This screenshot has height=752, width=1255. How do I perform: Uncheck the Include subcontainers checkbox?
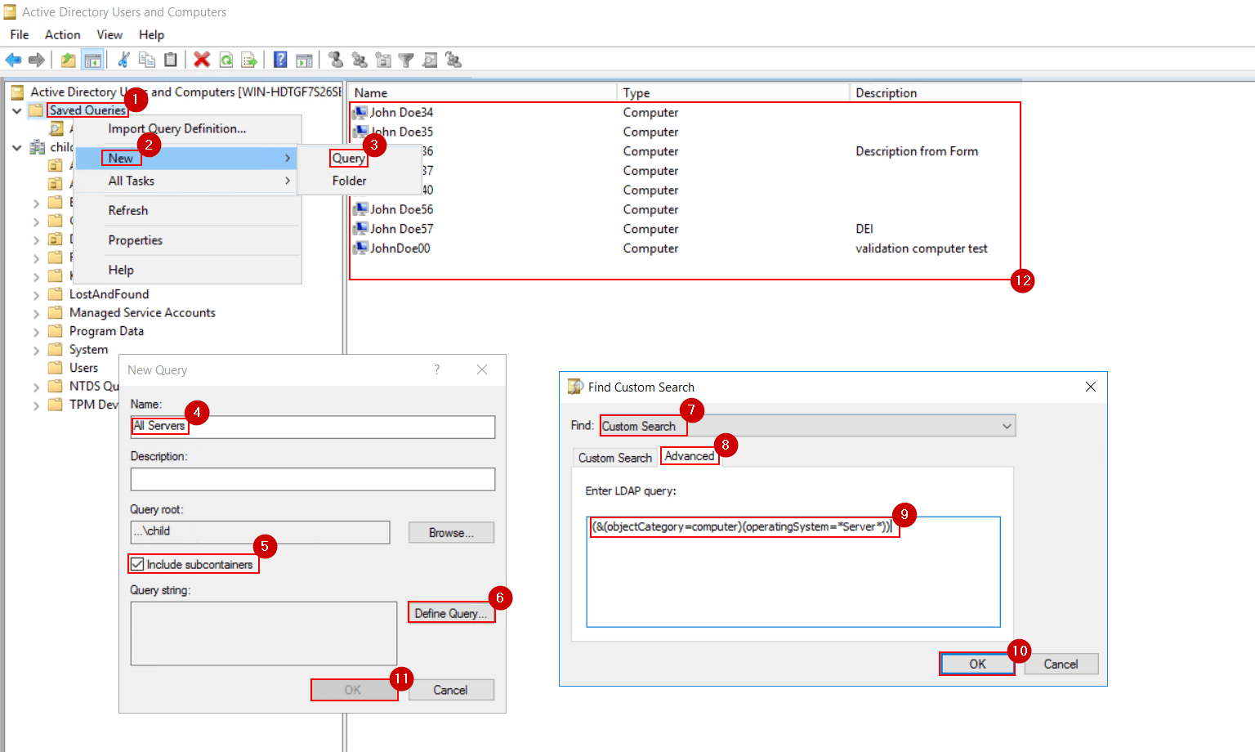coord(136,563)
